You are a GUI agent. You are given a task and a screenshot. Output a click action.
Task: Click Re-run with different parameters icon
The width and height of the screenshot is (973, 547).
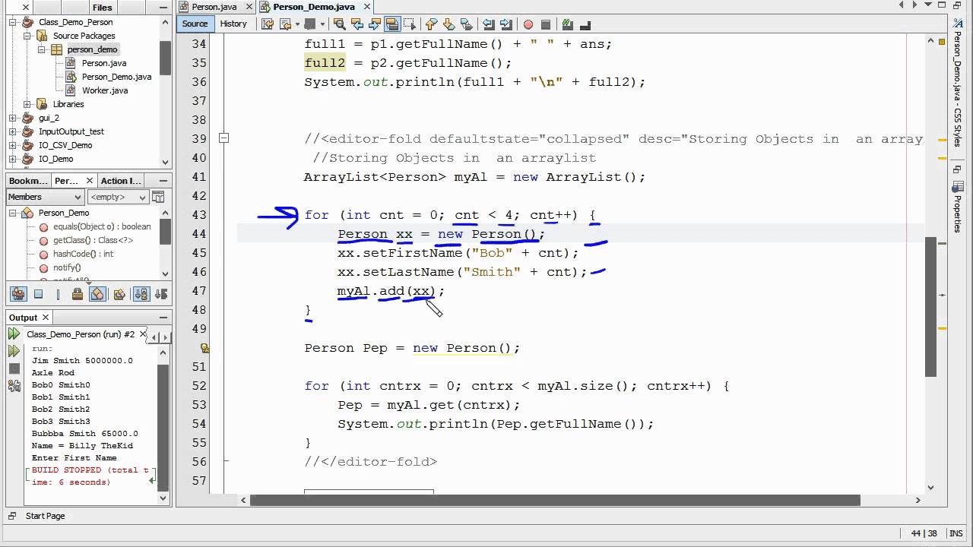pyautogui.click(x=14, y=351)
